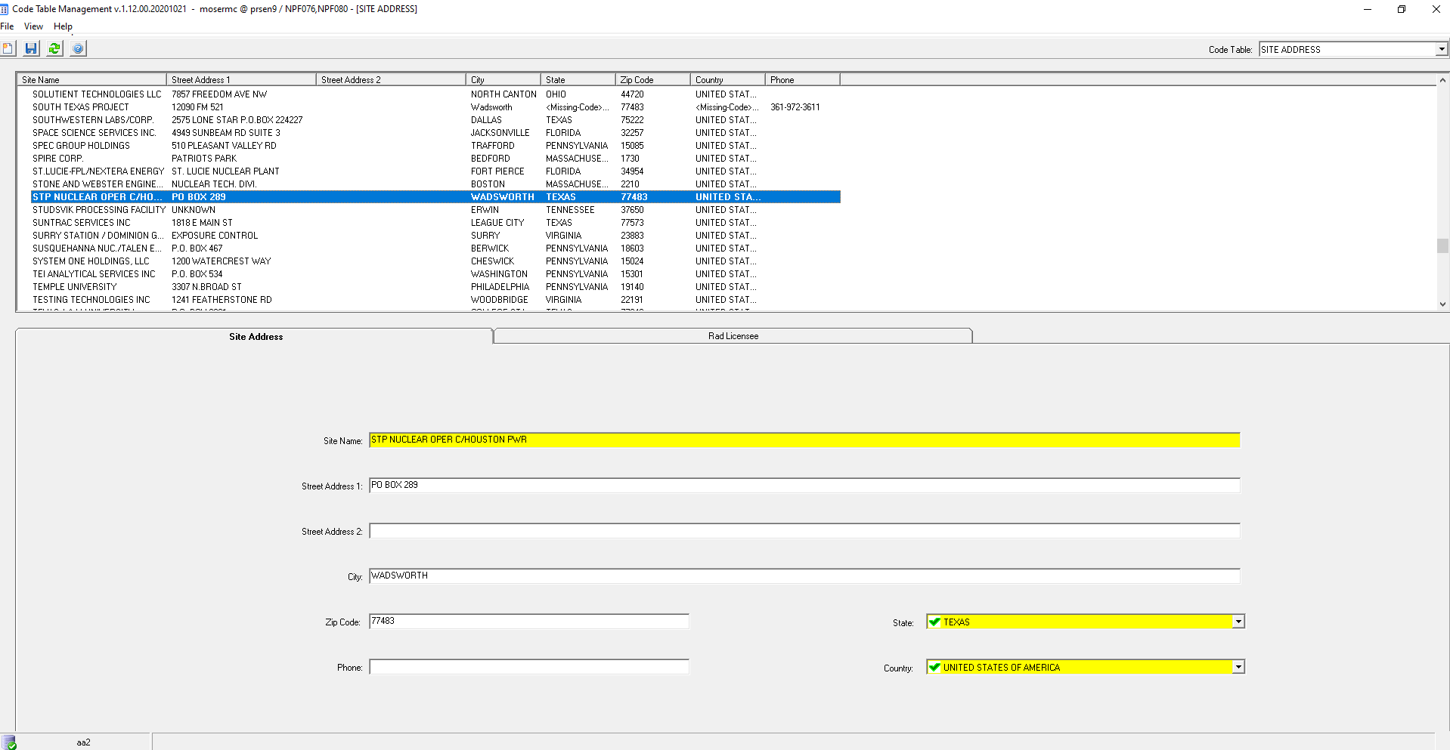Click the NORTH CANTON city cell
The height and width of the screenshot is (750, 1450).
tap(503, 94)
